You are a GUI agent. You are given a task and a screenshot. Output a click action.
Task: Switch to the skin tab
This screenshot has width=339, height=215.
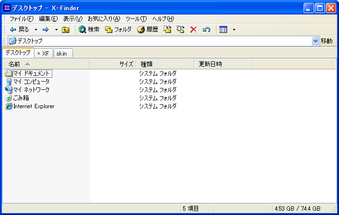pyautogui.click(x=62, y=53)
